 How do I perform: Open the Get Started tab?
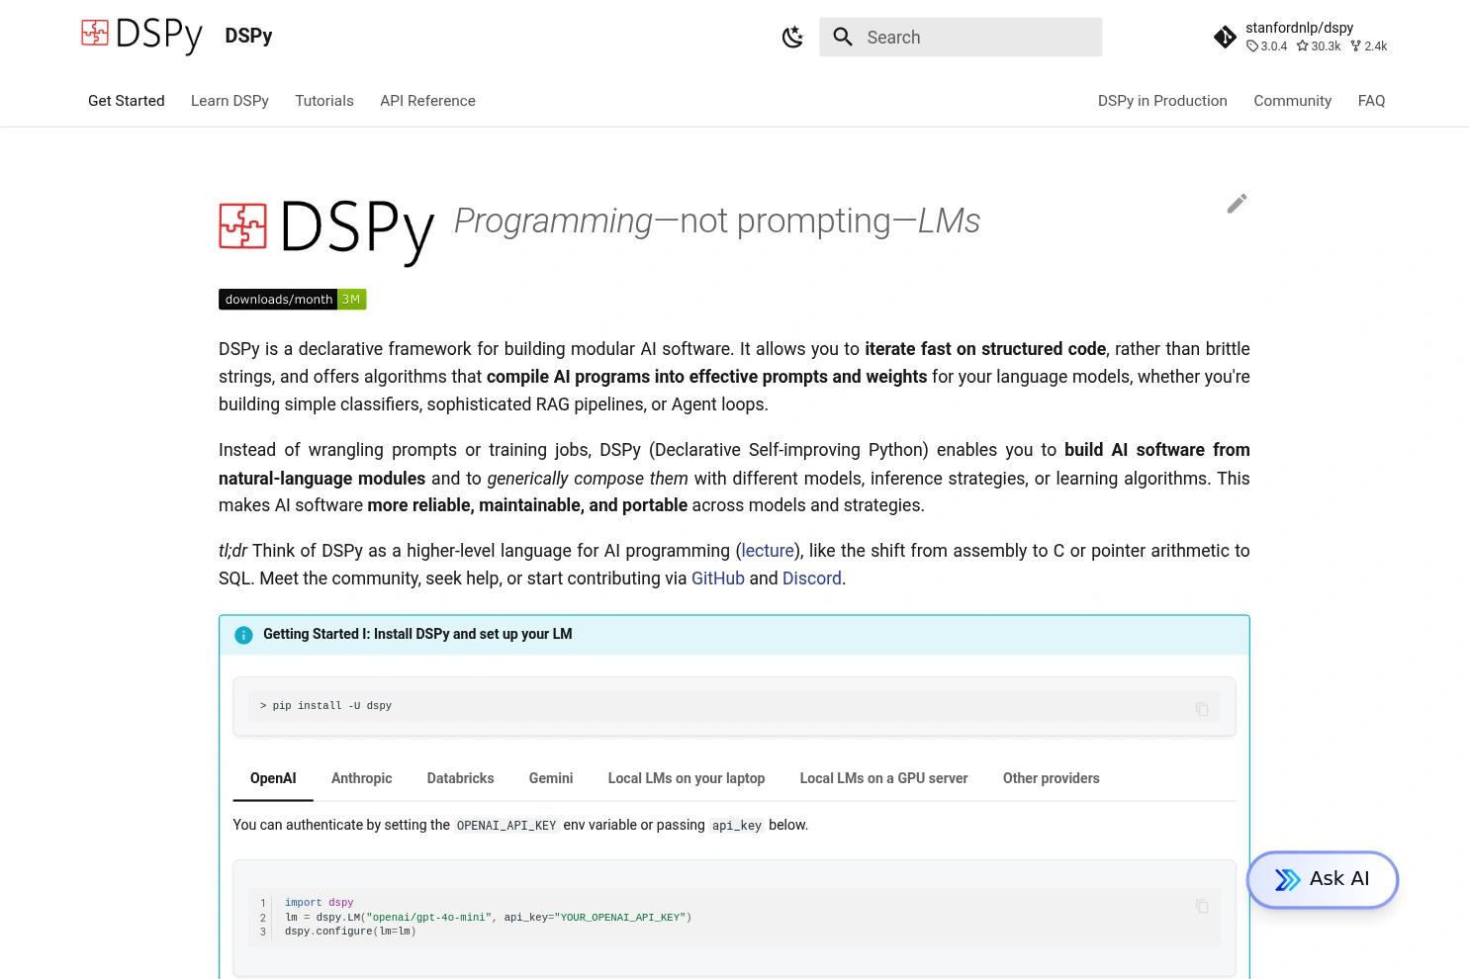click(127, 101)
